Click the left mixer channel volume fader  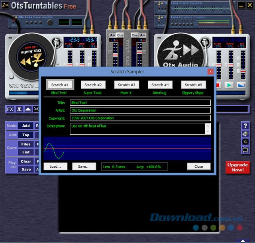pyautogui.click(x=115, y=56)
